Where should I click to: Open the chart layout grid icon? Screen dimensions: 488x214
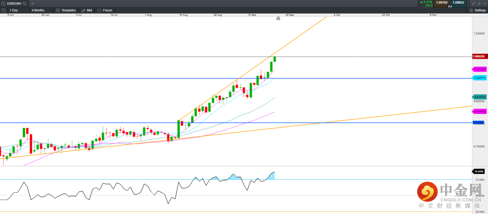4,10
